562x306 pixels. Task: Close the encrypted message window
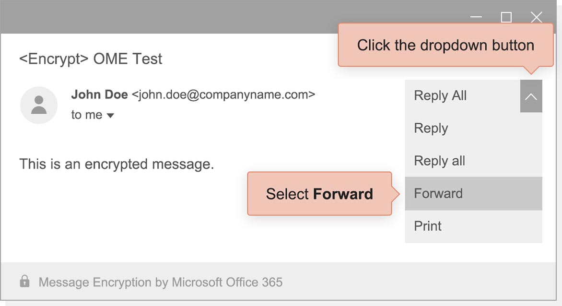pyautogui.click(x=537, y=18)
